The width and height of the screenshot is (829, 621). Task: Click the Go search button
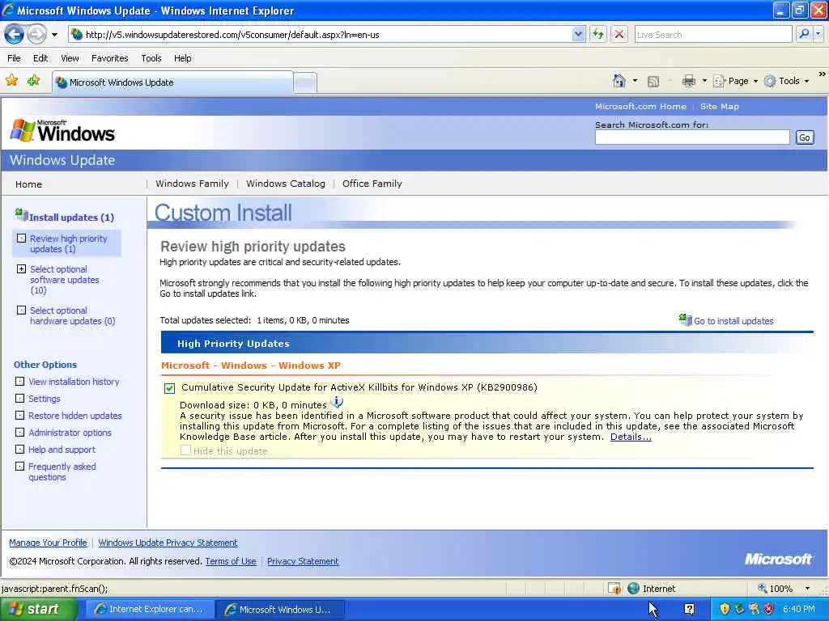tap(804, 137)
